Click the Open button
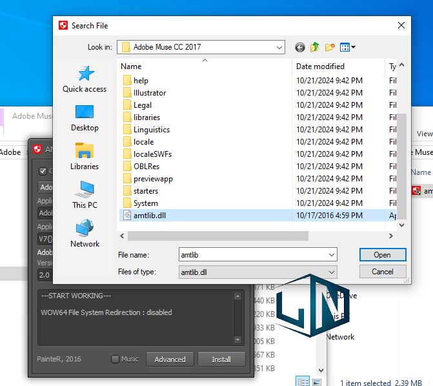 [x=383, y=255]
